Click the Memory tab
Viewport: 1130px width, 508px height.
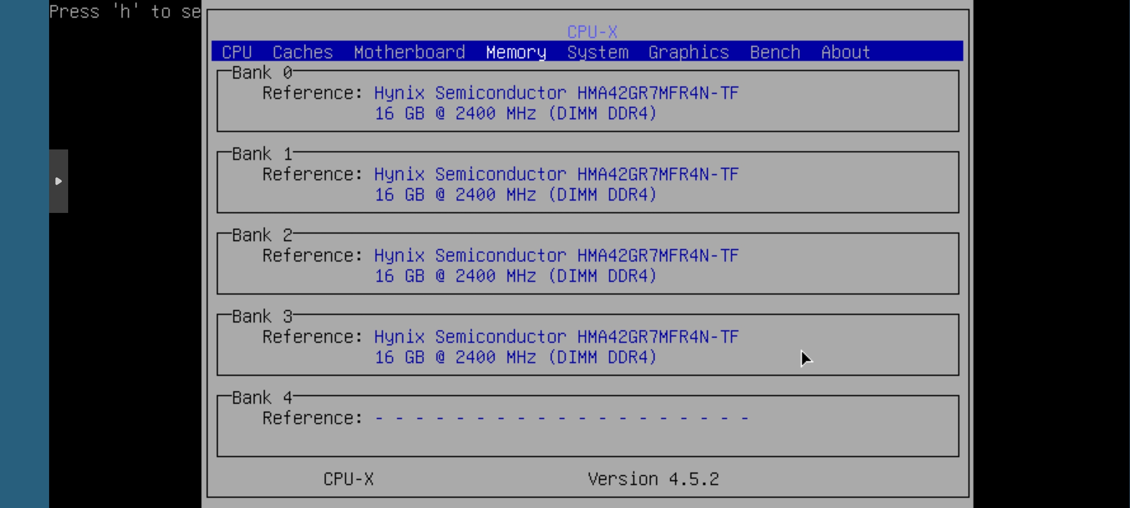[x=515, y=52]
